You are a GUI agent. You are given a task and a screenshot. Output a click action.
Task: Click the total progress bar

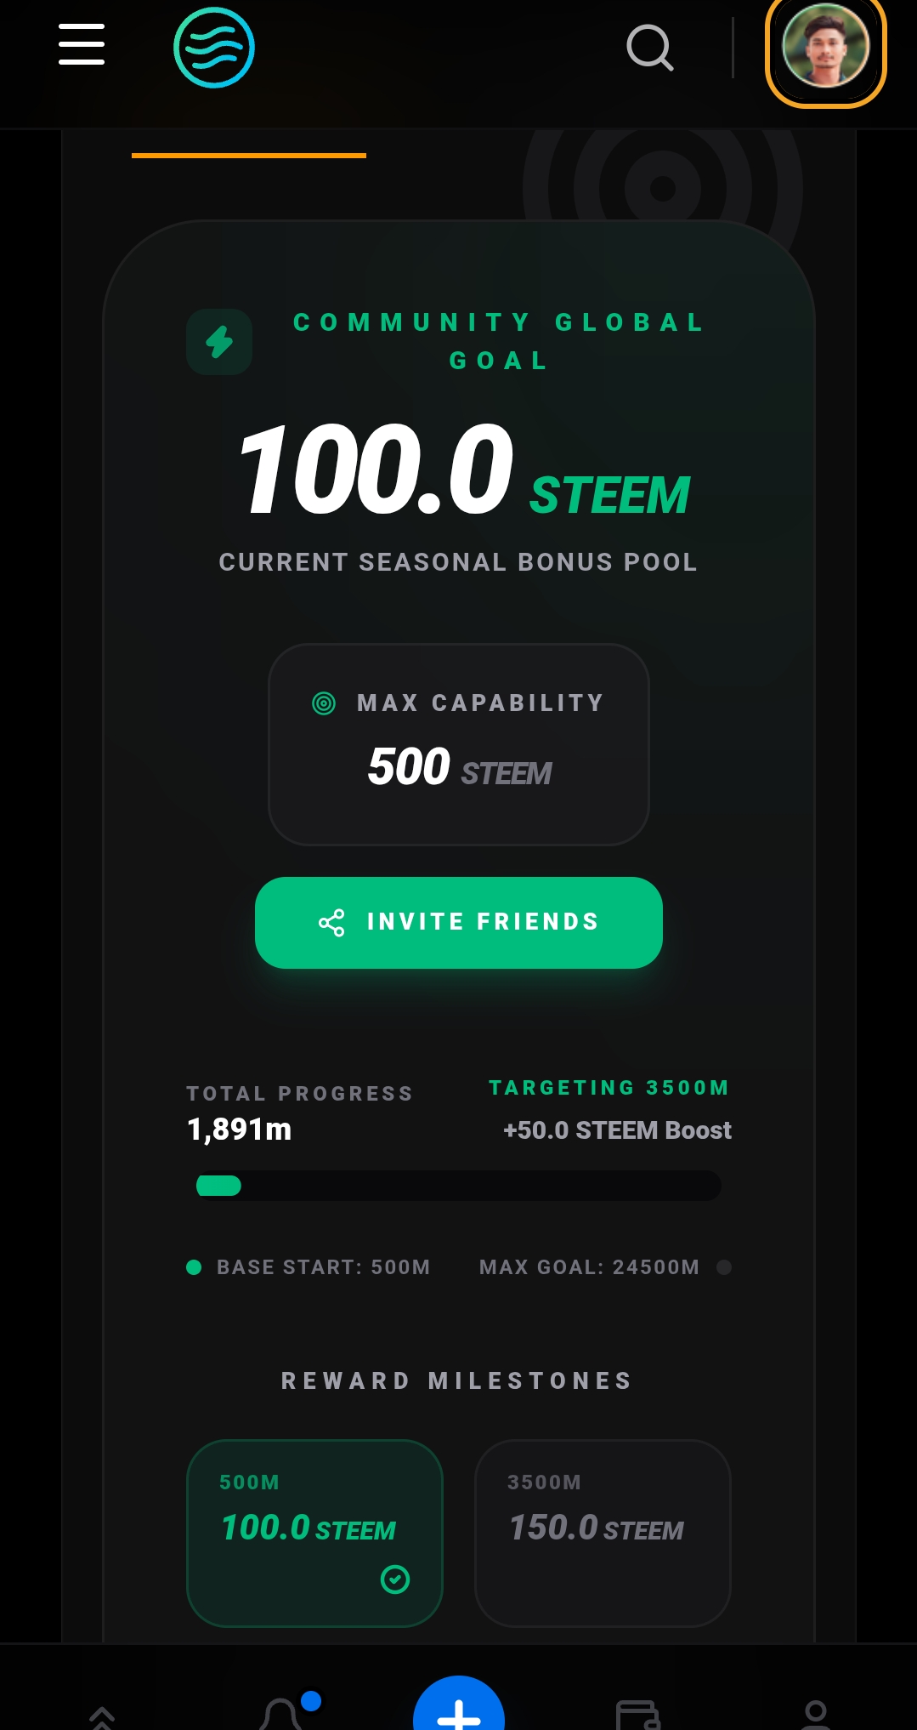[x=459, y=1186]
